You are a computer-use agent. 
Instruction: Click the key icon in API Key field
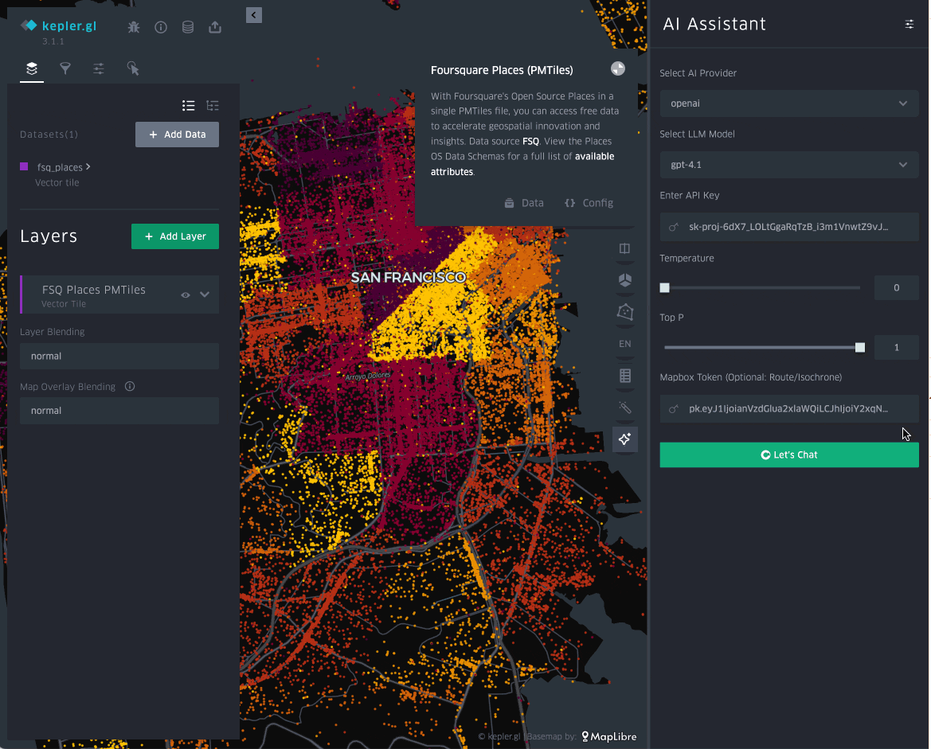[x=673, y=228]
